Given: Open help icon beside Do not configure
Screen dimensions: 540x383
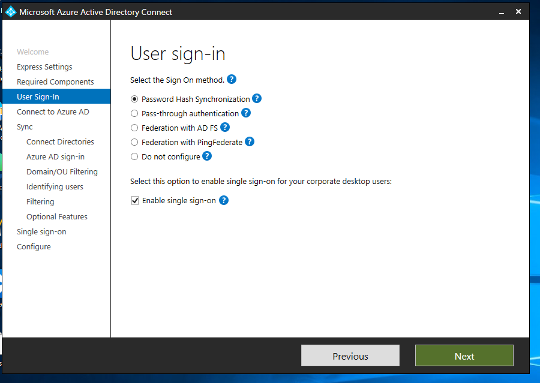Looking at the screenshot, I should (207, 156).
